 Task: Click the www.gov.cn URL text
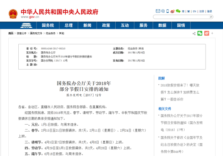click(x=30, y=17)
